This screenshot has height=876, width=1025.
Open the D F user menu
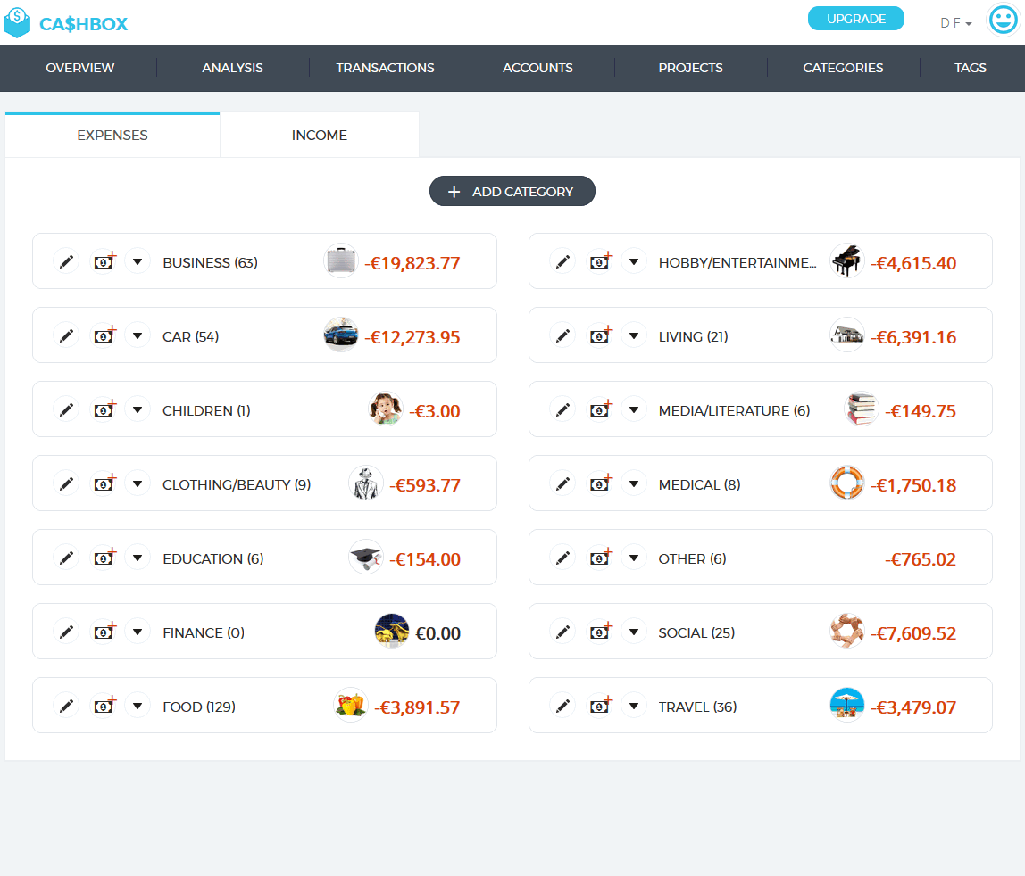click(955, 23)
